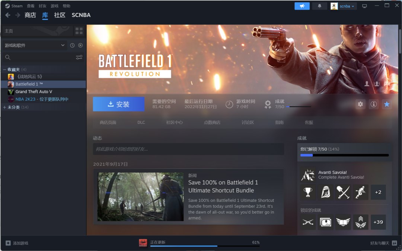Show ready-to-play games filter icon
Image resolution: width=402 pixels, height=251 pixels.
(x=80, y=45)
